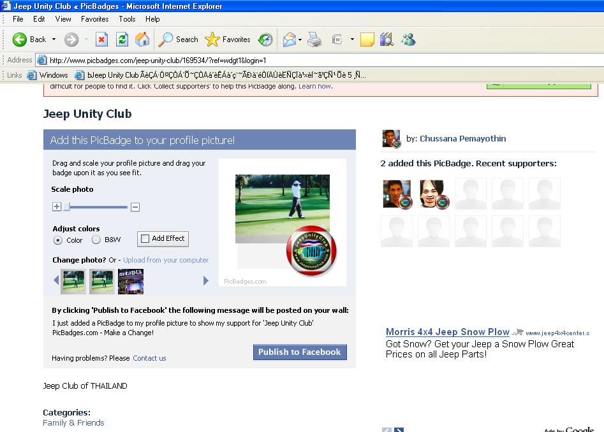Click the Back arrow icon
Screen dimensions: 604x432
pyautogui.click(x=19, y=40)
